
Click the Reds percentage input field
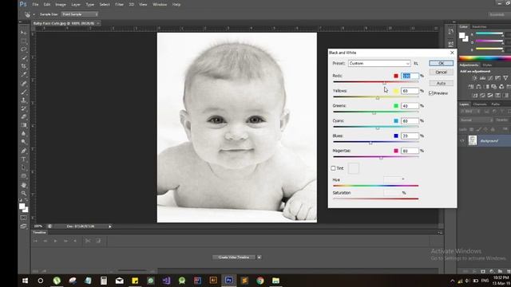(x=410, y=76)
